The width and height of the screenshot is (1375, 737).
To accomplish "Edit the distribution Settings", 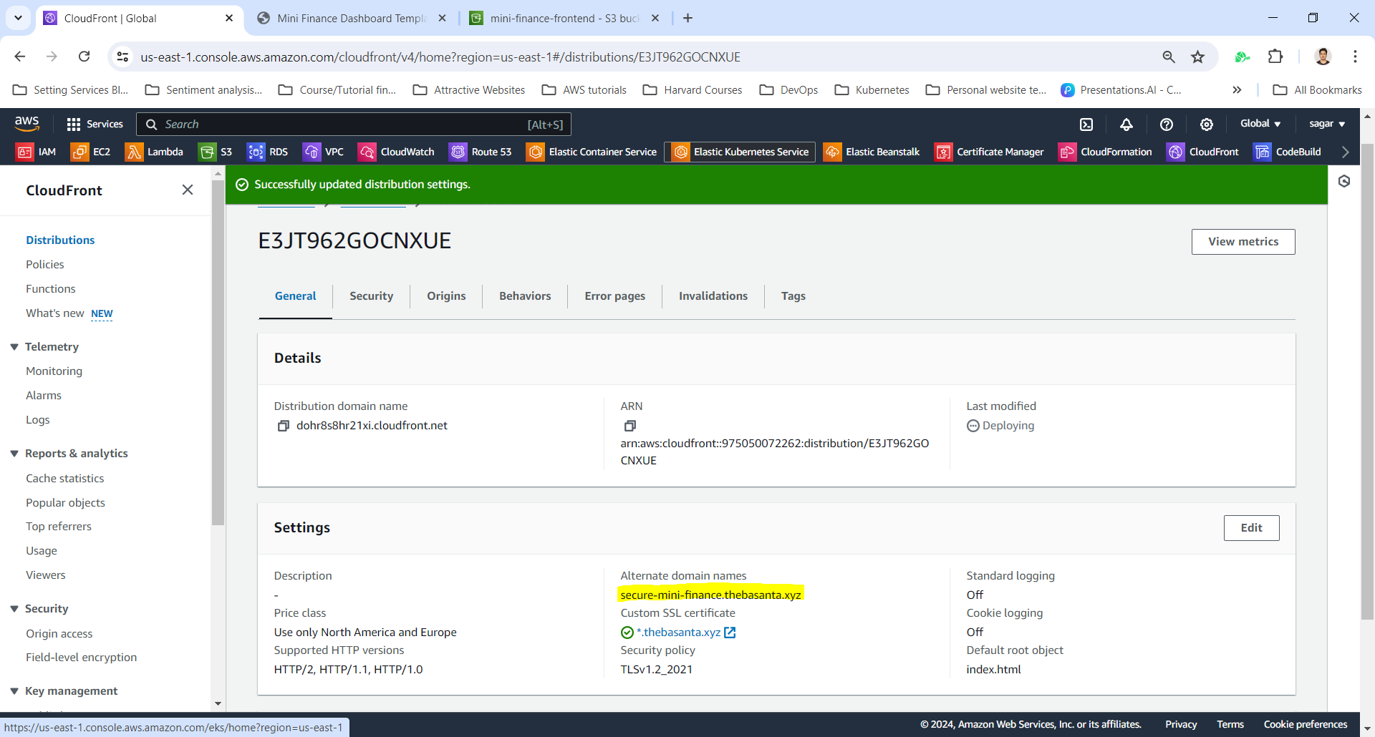I will pos(1251,528).
